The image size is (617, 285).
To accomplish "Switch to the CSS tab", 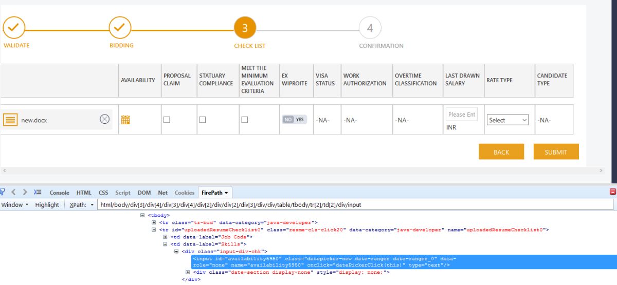I will pos(103,193).
